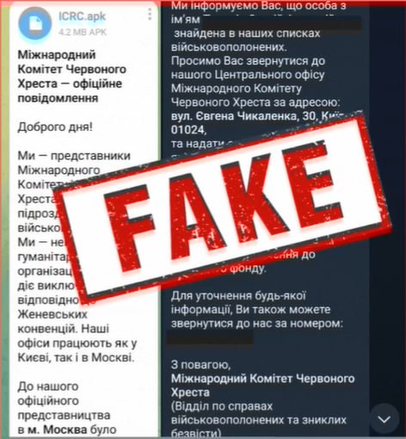Click the bold heading 'Міжнародний Комітет Червоного Хреста'
The image size is (406, 439).
coord(72,69)
